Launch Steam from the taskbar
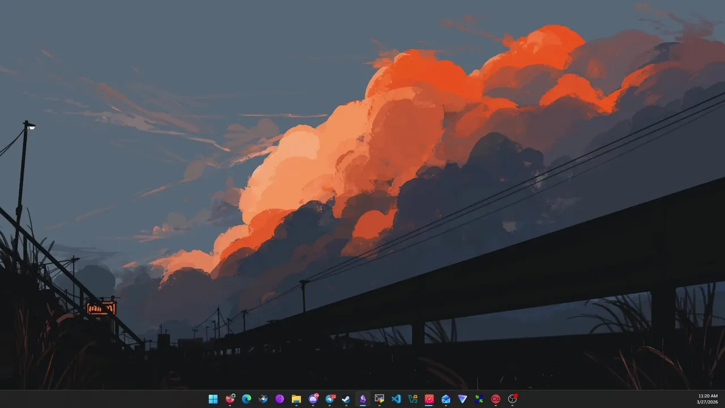This screenshot has height=408, width=725. click(346, 399)
